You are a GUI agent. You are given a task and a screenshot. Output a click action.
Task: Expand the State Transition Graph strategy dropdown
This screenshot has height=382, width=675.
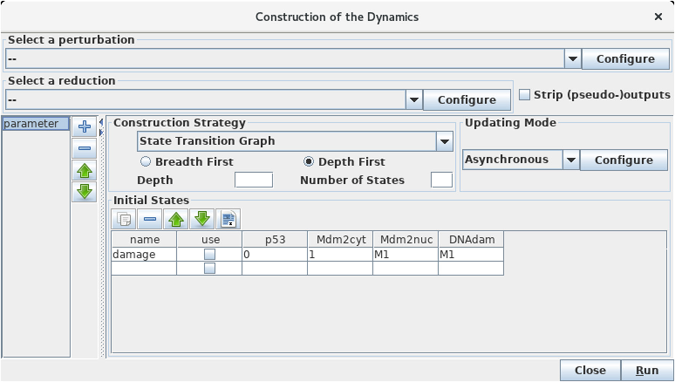(444, 141)
